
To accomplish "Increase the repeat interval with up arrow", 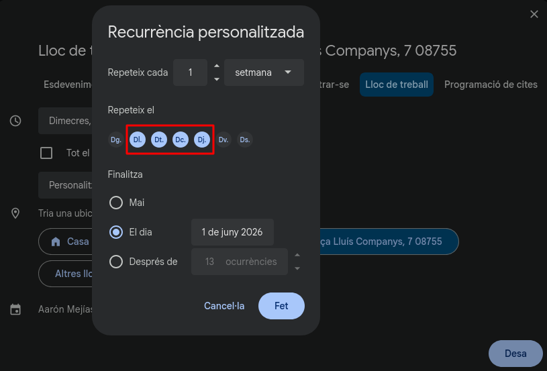I will tap(216, 66).
